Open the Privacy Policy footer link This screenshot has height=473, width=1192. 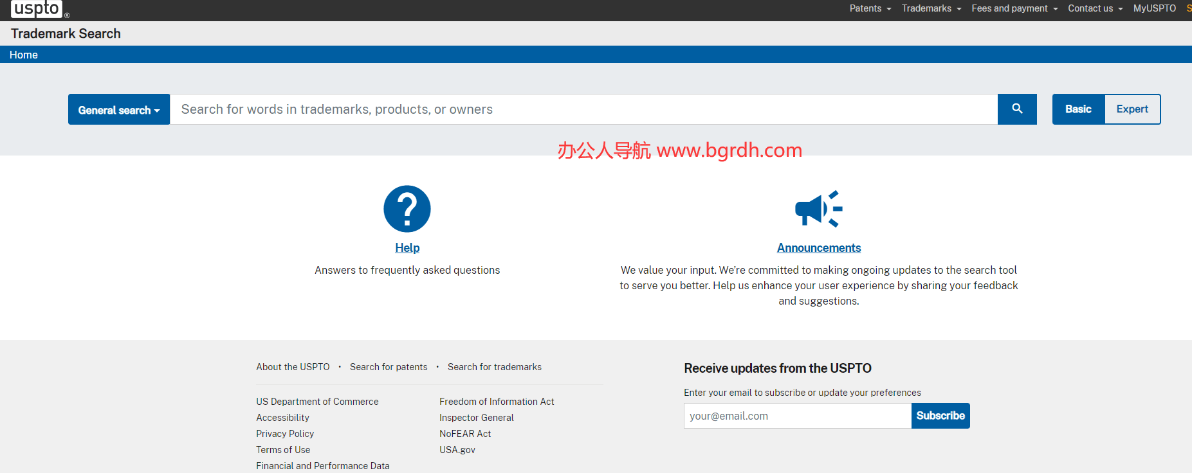point(285,434)
